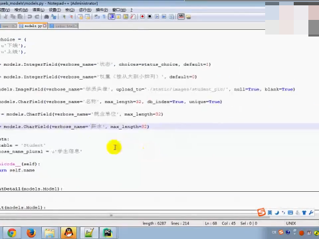Image resolution: width=319 pixels, height=239 pixels.
Task: Open the ? help menu
Action: [x=132, y=10]
